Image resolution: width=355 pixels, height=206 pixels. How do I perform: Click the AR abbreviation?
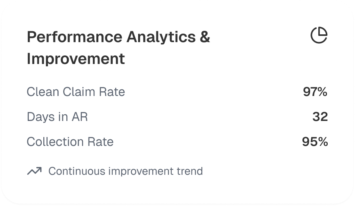(x=79, y=117)
